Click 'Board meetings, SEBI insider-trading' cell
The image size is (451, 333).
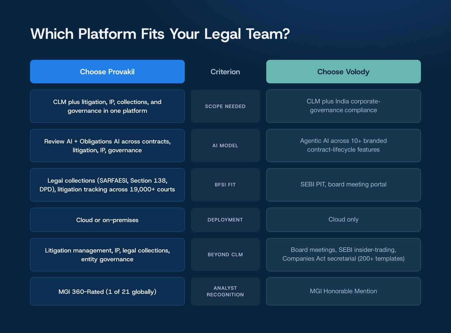pyautogui.click(x=344, y=255)
